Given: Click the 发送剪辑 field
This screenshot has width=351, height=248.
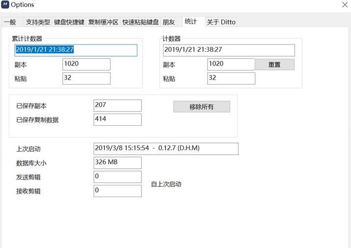Looking at the screenshot, I should 117,177.
